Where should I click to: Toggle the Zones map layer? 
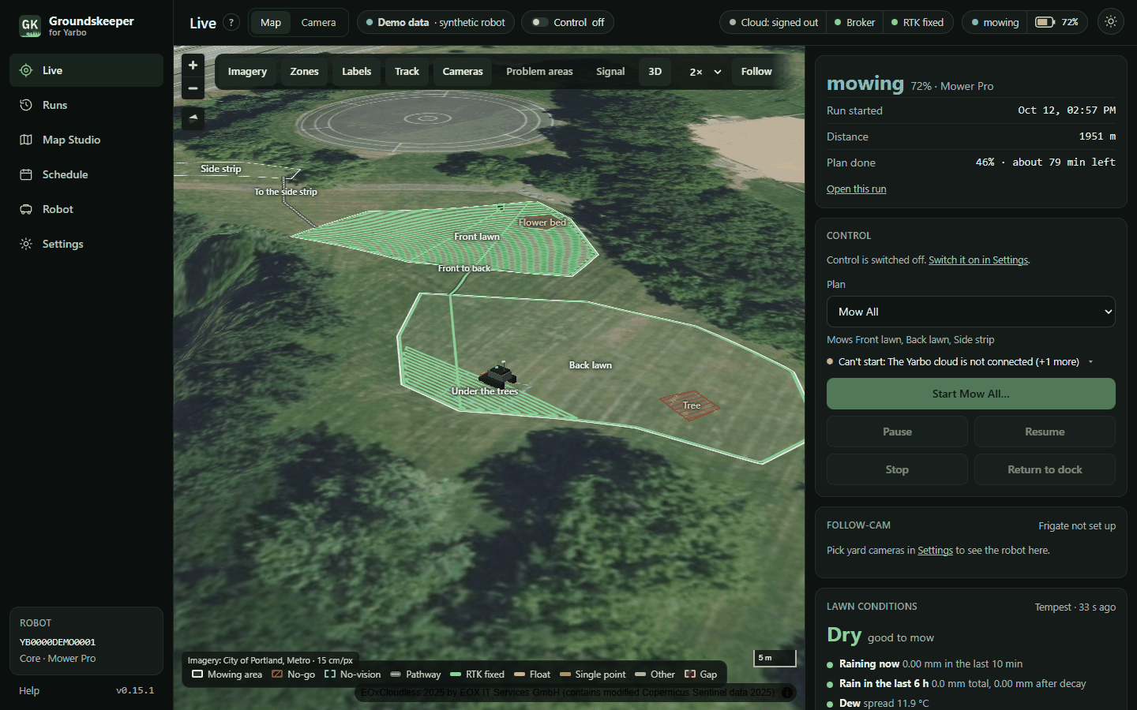pos(304,71)
